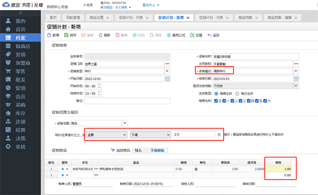
Task: Open 决策 decision in the sidebar
Action: (x=20, y=138)
